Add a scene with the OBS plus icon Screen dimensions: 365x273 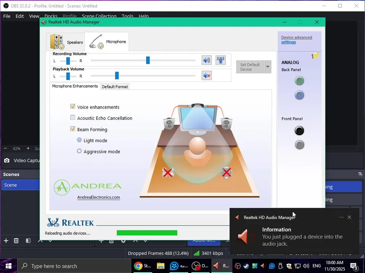[x=6, y=241]
